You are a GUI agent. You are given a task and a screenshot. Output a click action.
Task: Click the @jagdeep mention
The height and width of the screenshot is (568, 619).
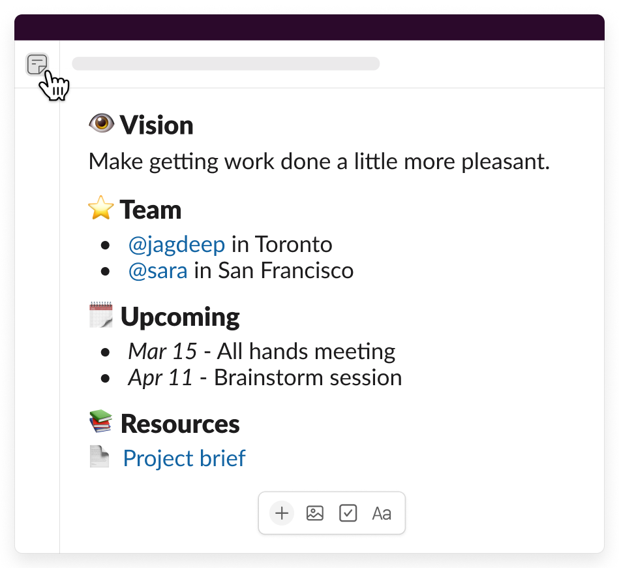[177, 245]
